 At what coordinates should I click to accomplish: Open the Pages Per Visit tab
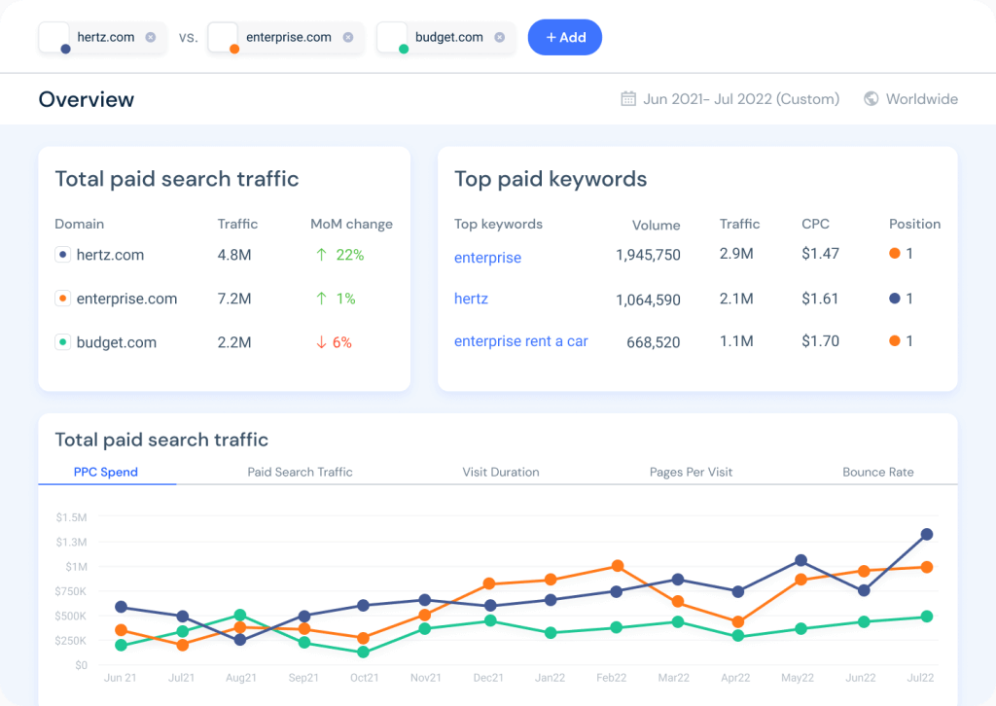pos(691,472)
